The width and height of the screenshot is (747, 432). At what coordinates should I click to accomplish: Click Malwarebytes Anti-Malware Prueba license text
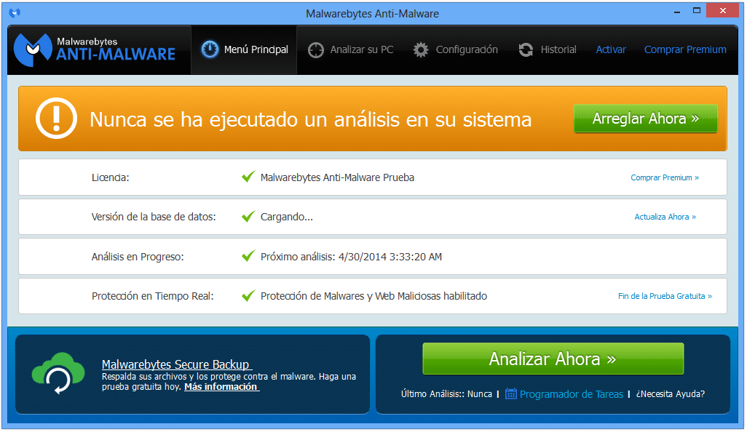coord(337,177)
